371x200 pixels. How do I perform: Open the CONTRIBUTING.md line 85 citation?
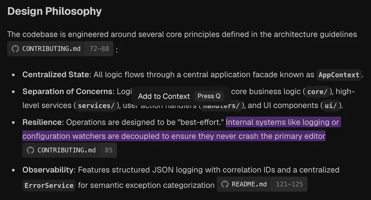click(x=70, y=151)
